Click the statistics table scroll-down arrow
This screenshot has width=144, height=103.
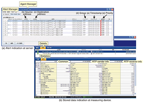(x=135, y=93)
